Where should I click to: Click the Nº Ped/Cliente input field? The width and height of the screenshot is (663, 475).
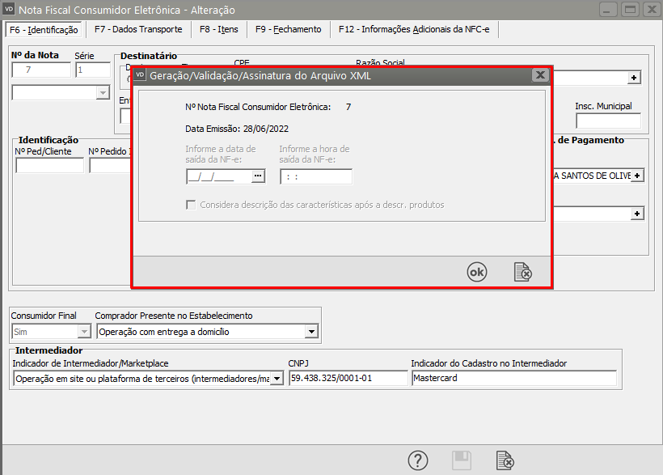pos(49,165)
